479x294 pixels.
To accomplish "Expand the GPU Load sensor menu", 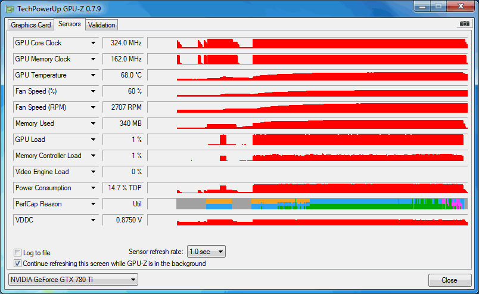I will click(x=93, y=140).
